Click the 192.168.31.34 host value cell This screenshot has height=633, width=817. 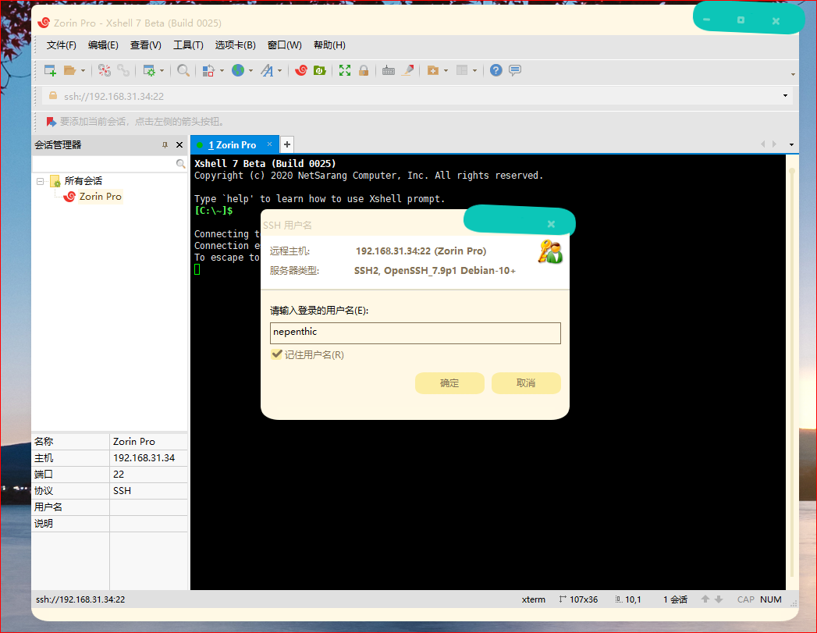pyautogui.click(x=148, y=458)
